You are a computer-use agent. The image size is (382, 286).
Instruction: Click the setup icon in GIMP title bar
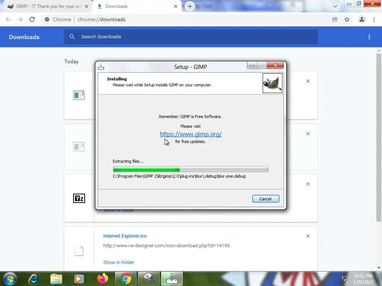click(x=101, y=67)
